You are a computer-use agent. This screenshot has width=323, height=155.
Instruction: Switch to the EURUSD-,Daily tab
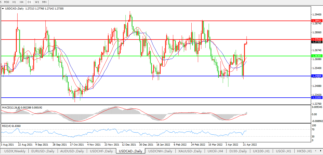tap(43, 151)
